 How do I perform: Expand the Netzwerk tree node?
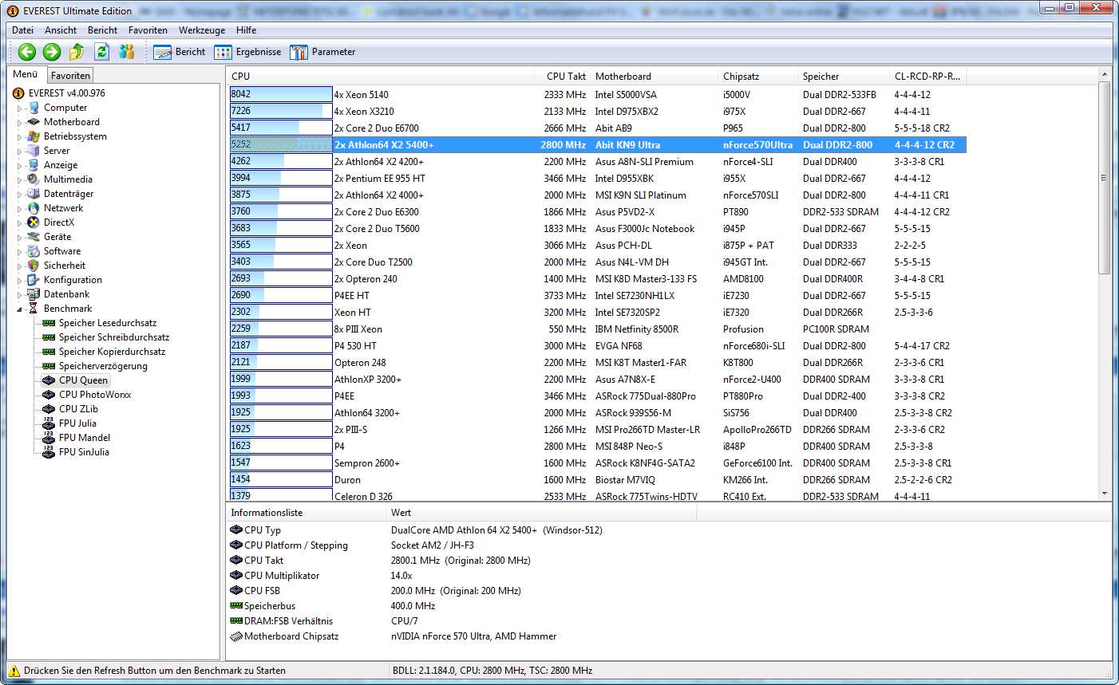point(20,208)
